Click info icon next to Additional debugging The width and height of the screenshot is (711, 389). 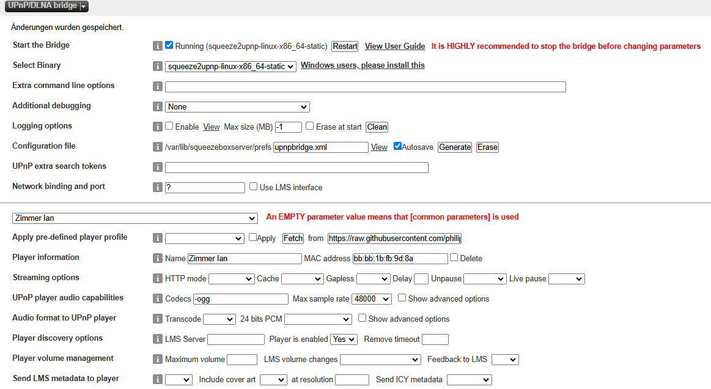point(157,106)
